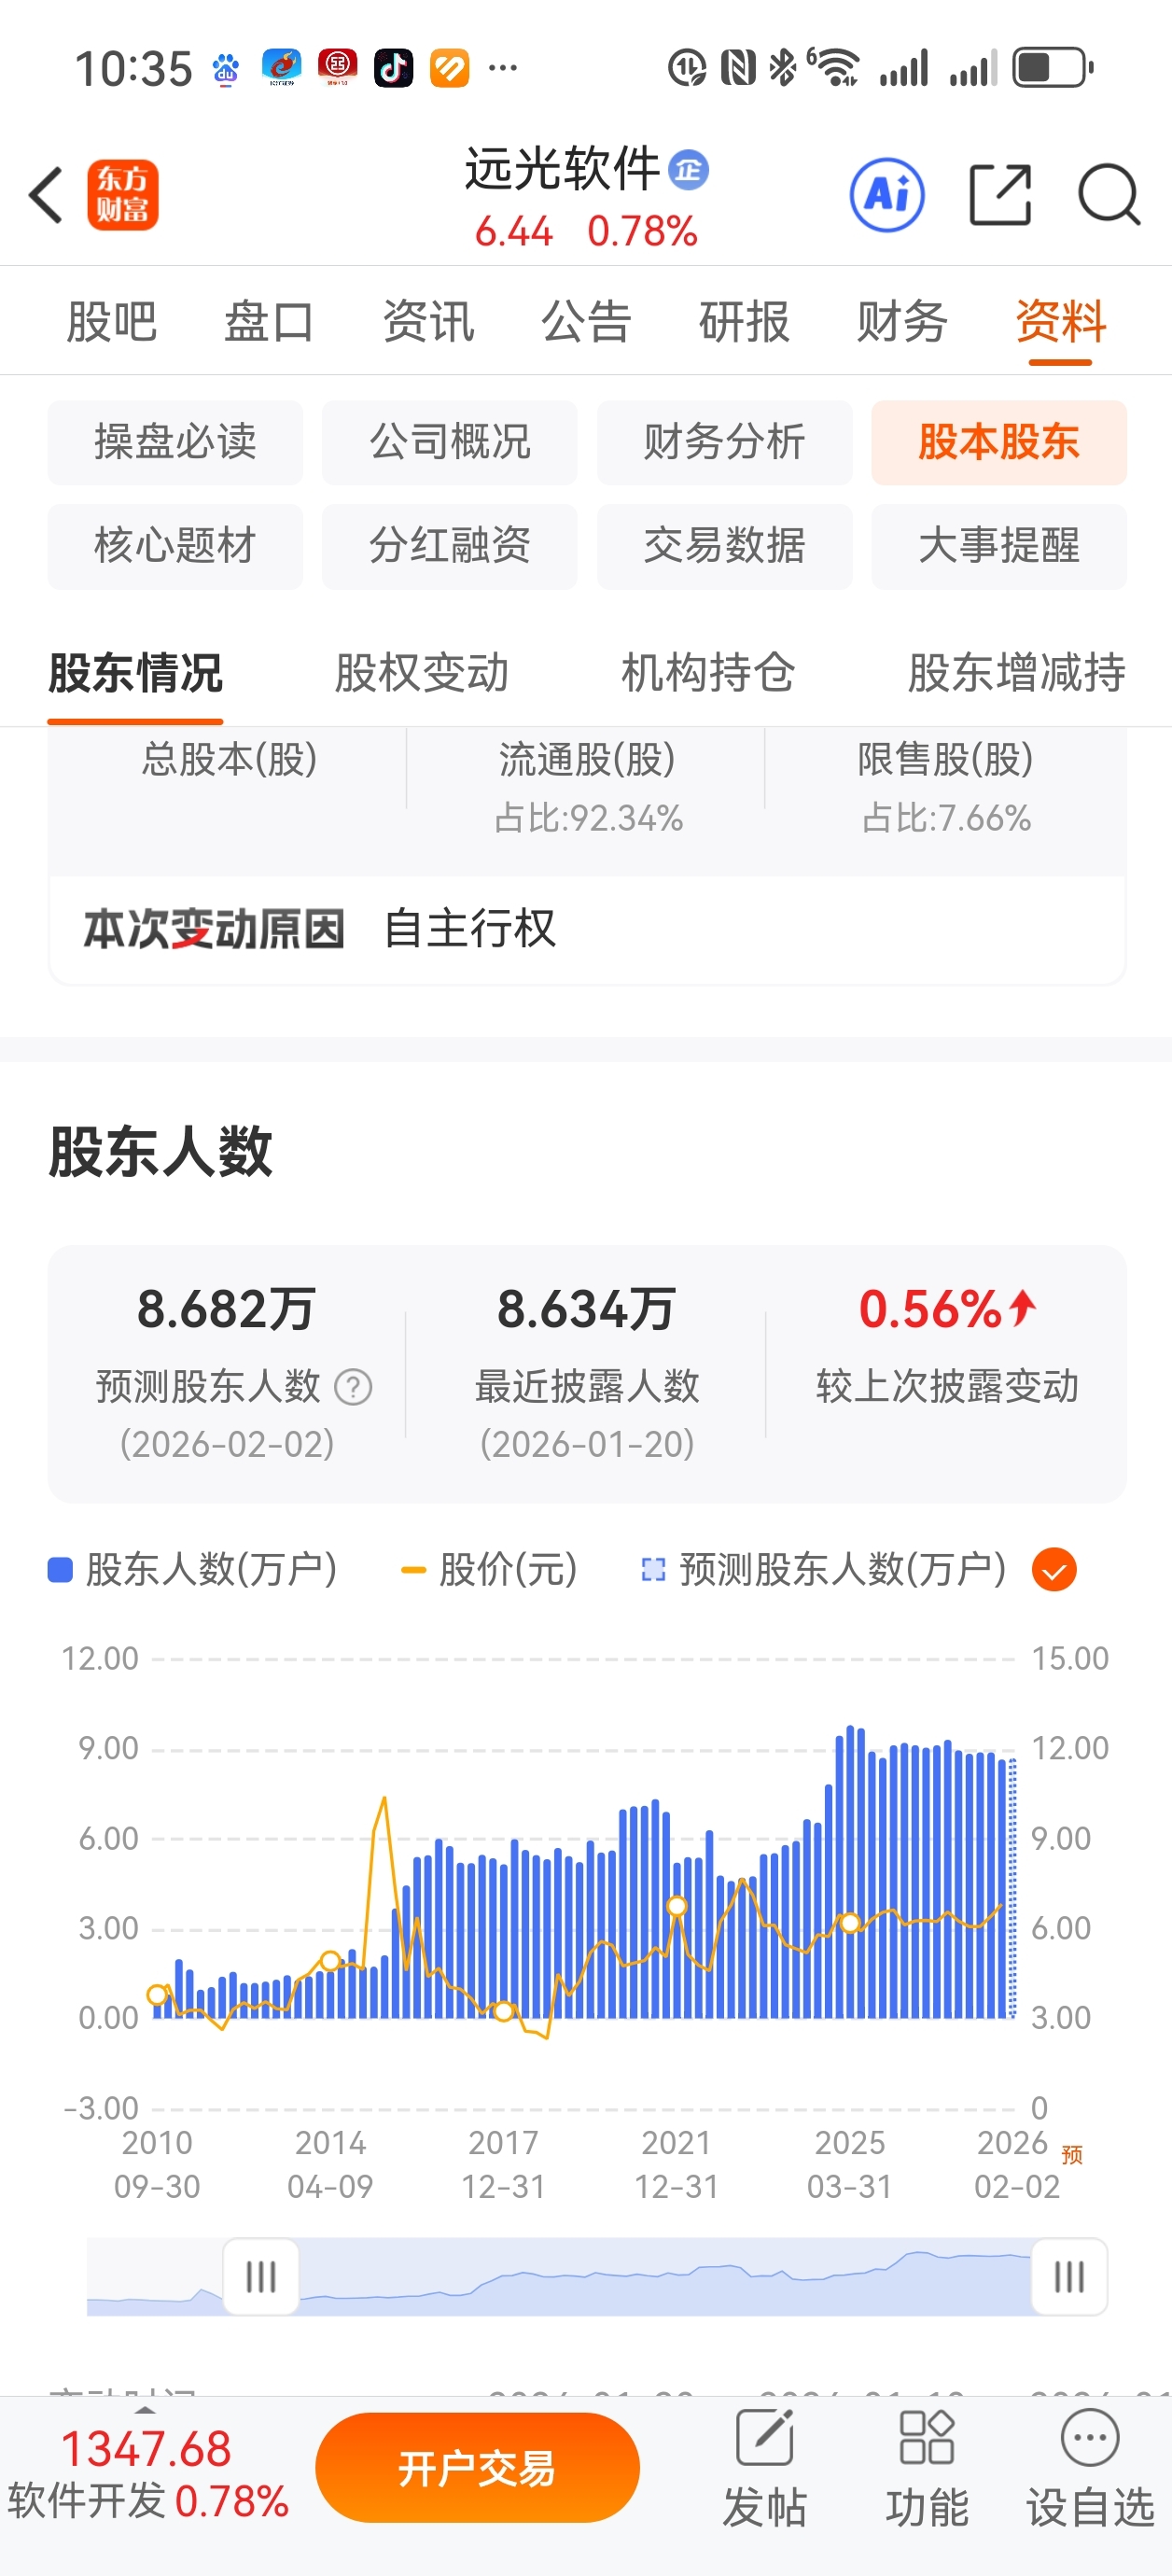
Task: Switch to the 股吧 tab
Action: click(x=112, y=321)
